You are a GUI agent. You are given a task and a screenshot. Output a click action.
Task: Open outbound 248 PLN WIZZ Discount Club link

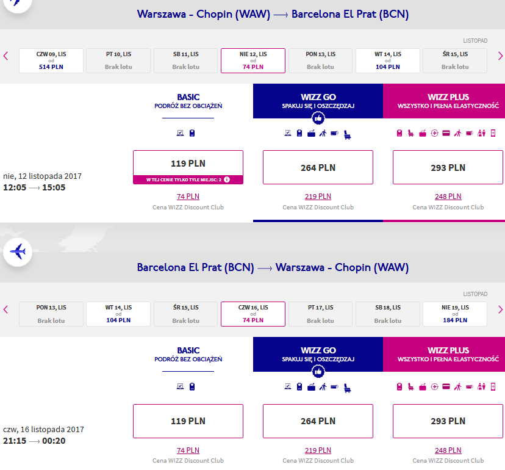click(x=448, y=197)
